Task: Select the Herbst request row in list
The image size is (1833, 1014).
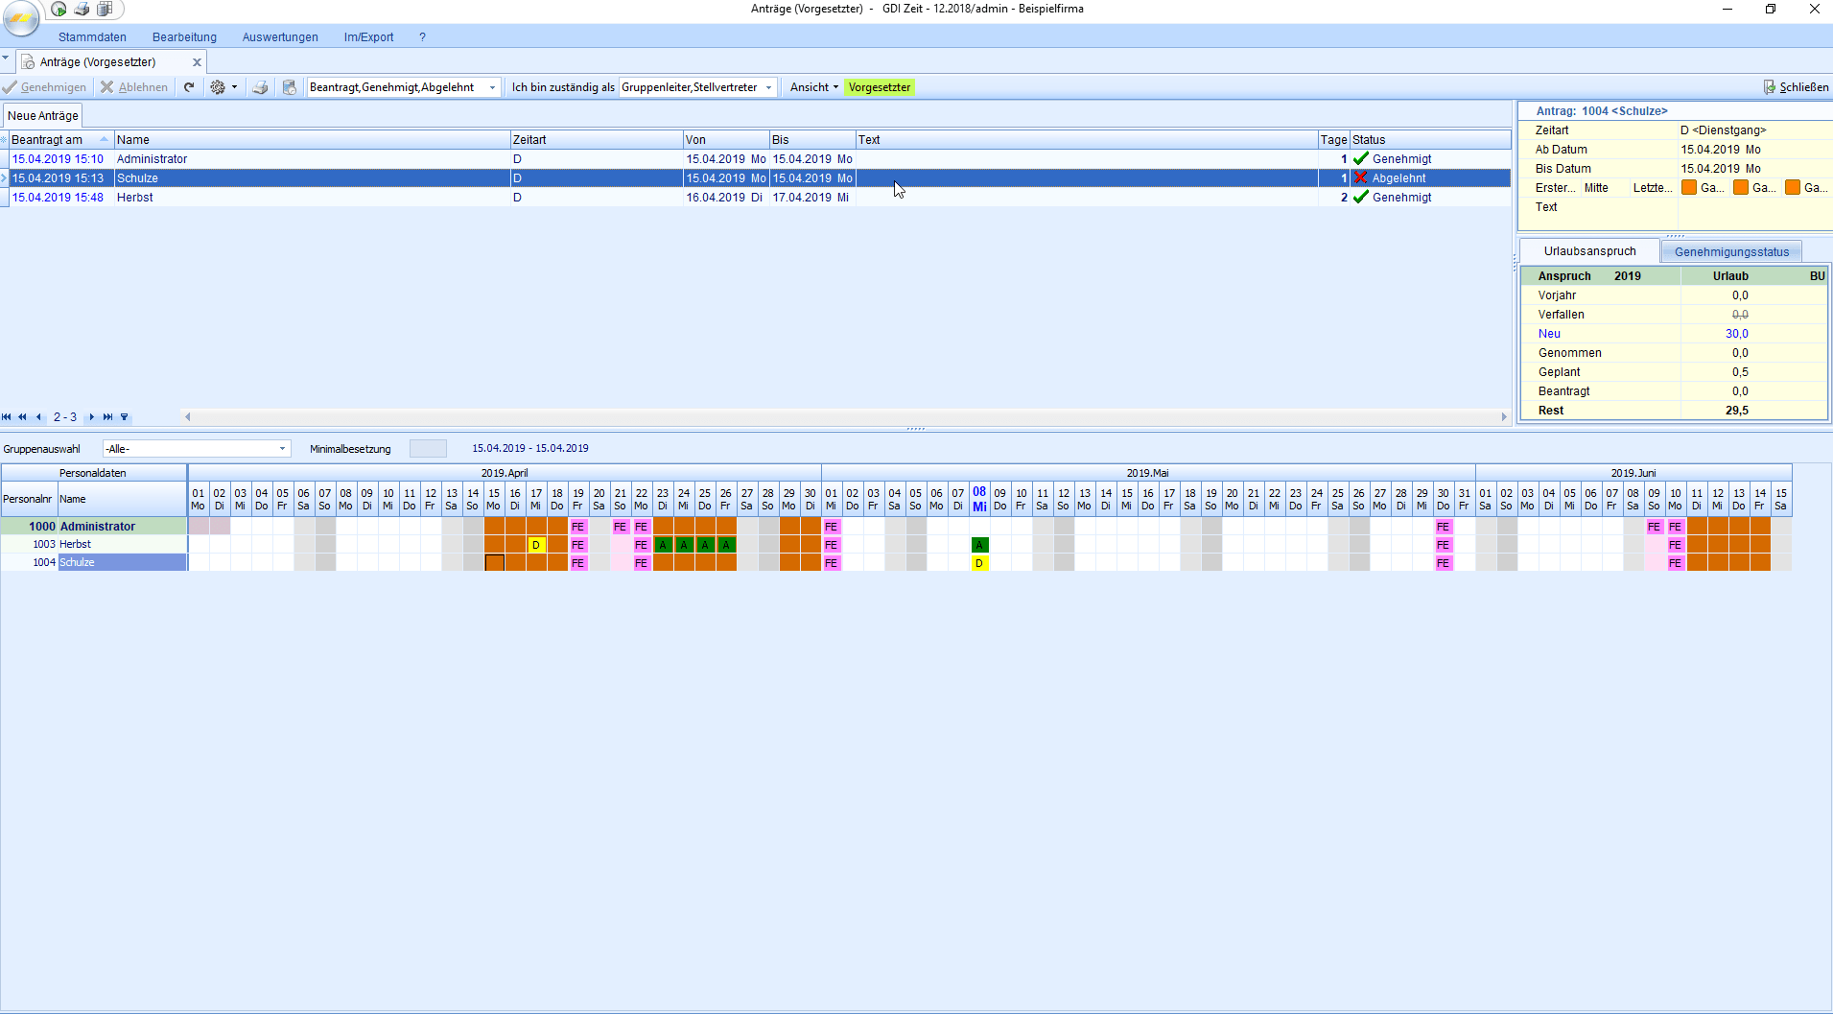Action: [x=134, y=198]
